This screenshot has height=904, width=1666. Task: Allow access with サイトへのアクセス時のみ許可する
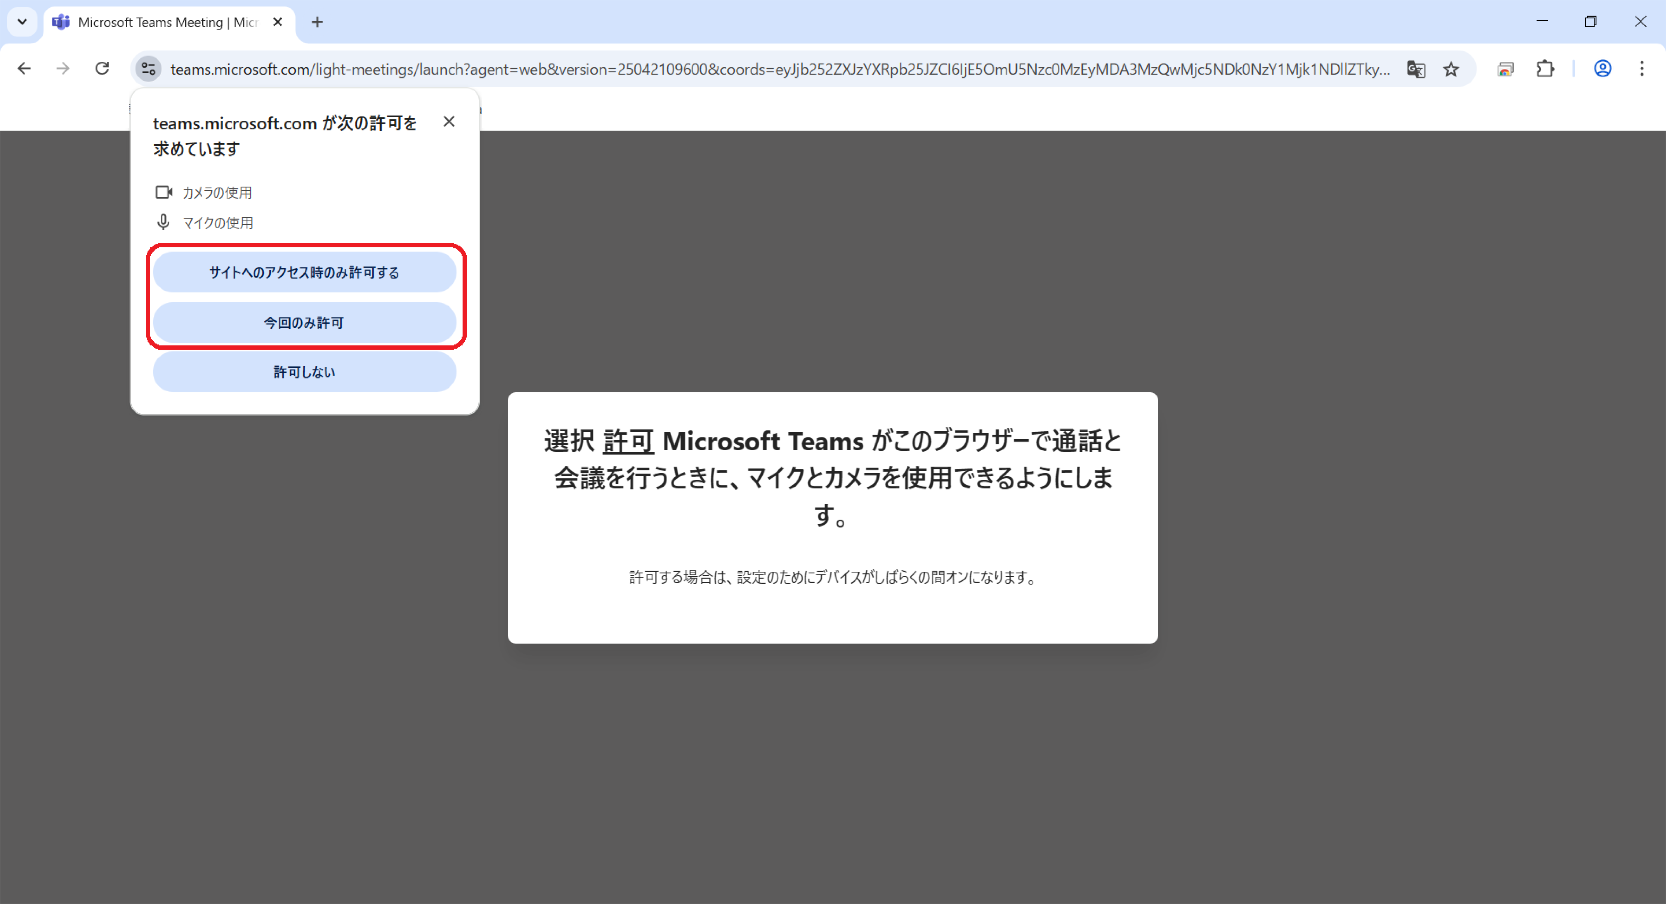tap(305, 272)
